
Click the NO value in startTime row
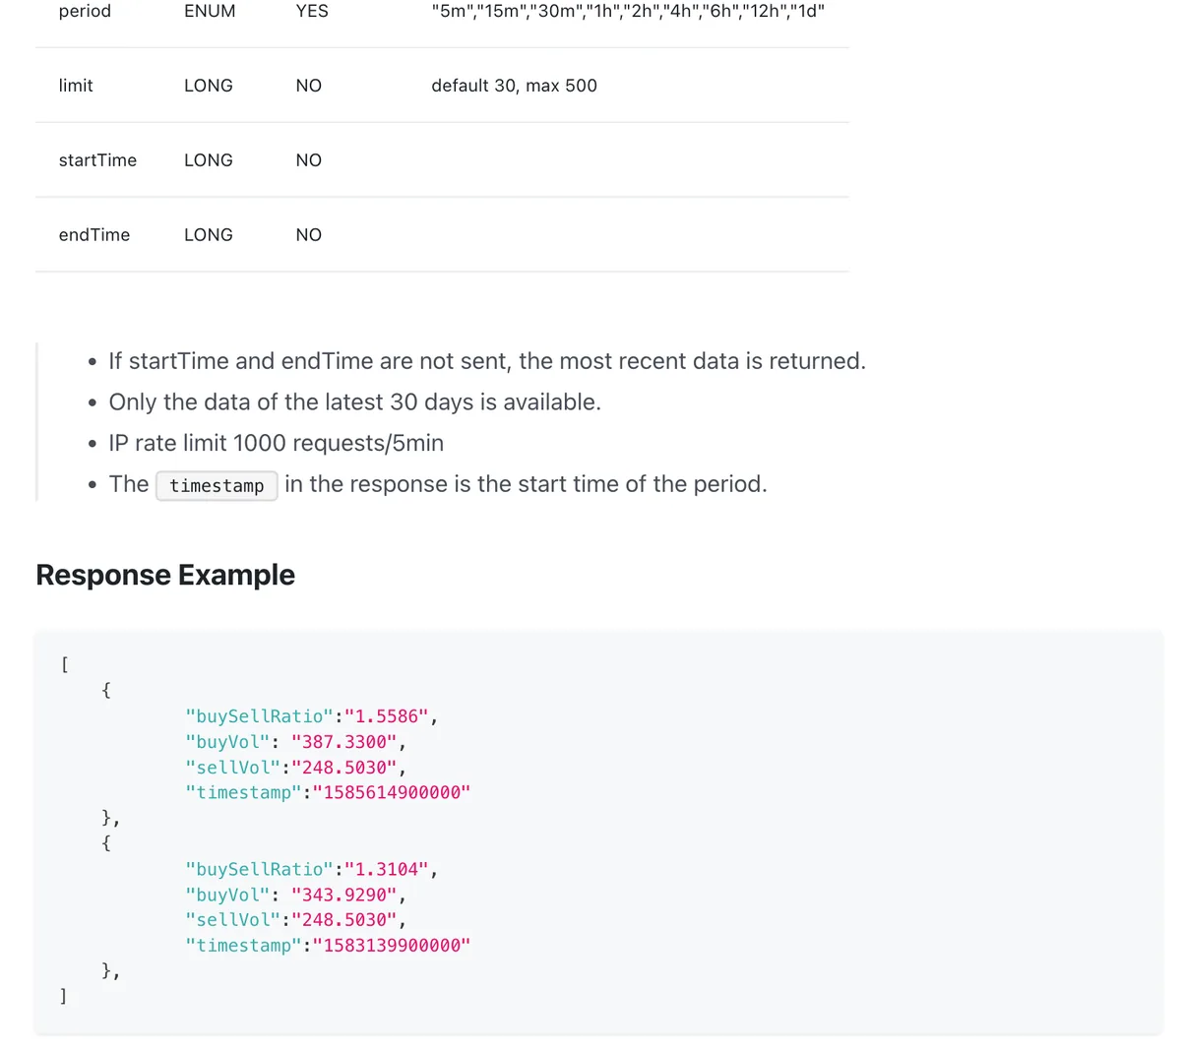pyautogui.click(x=309, y=160)
